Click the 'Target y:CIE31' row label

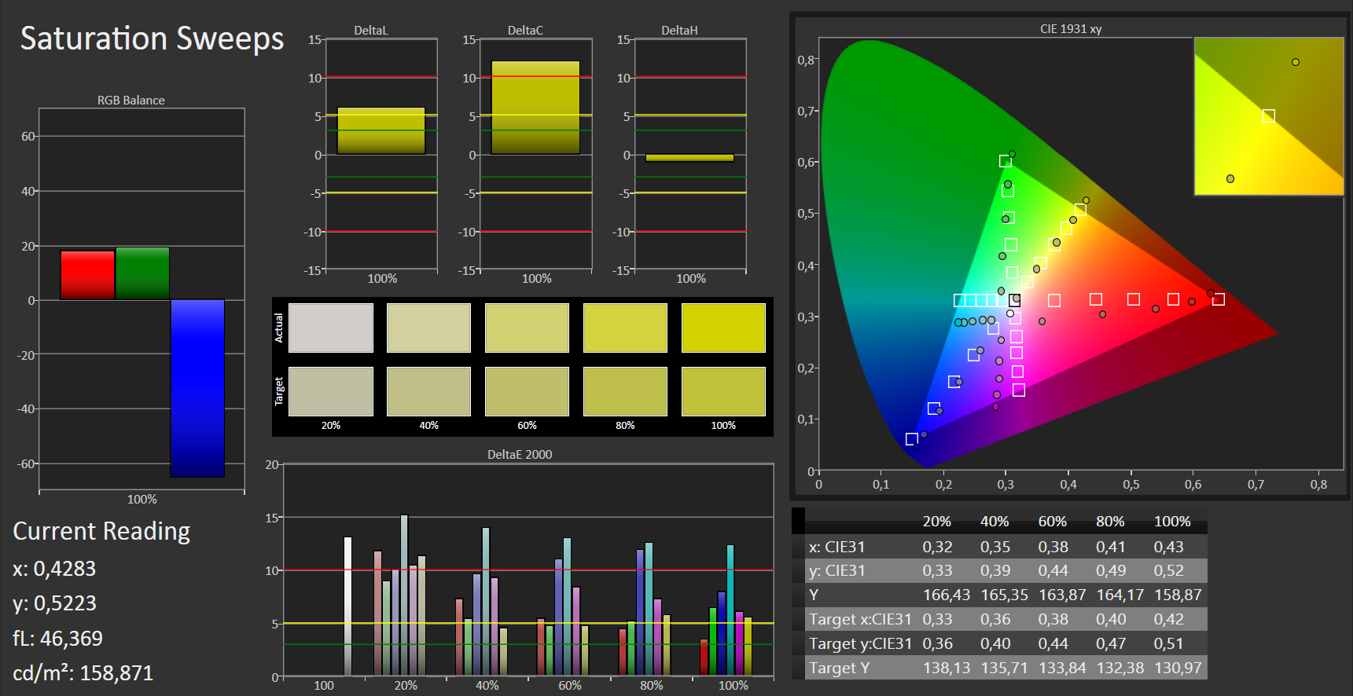[x=860, y=644]
